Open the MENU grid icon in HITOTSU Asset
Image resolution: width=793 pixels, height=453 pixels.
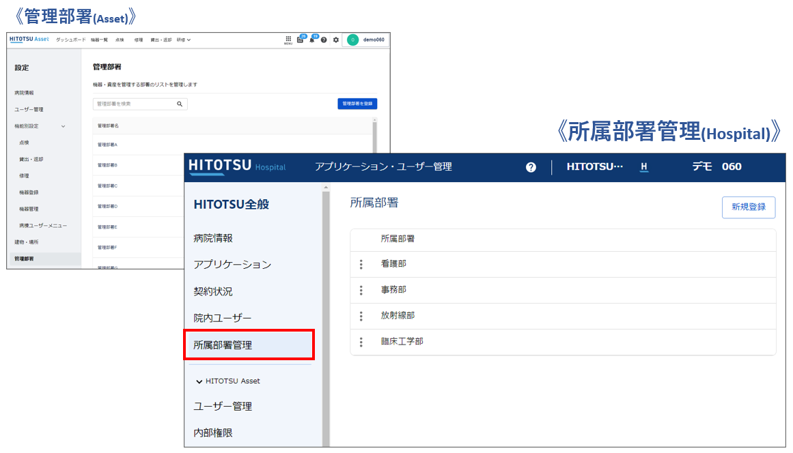click(288, 40)
